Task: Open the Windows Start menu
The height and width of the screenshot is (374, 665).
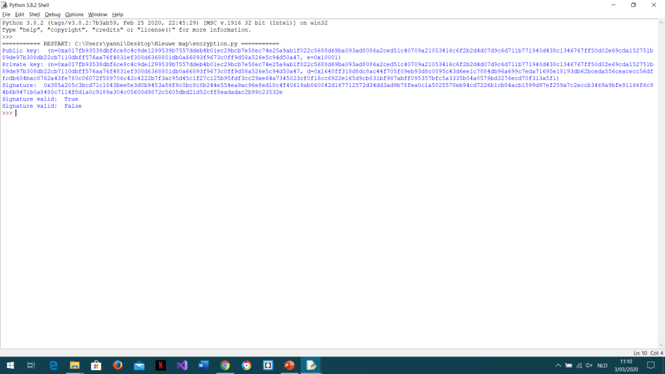Action: [9, 366]
